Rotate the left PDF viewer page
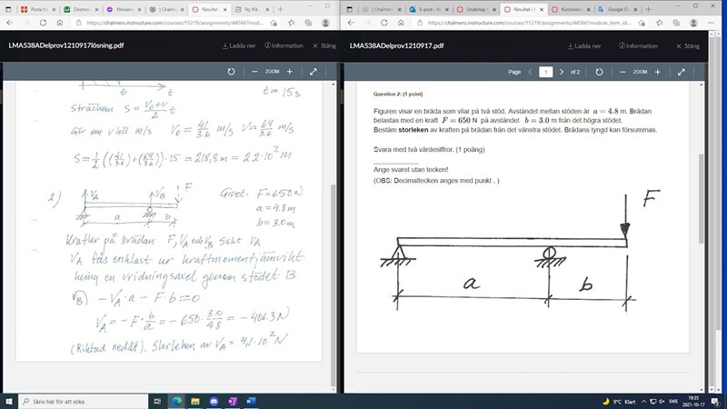Viewport: 727px width, 409px height. [231, 71]
